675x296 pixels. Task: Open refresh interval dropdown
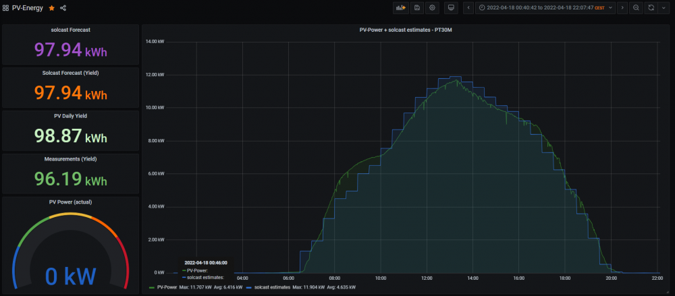[663, 7]
